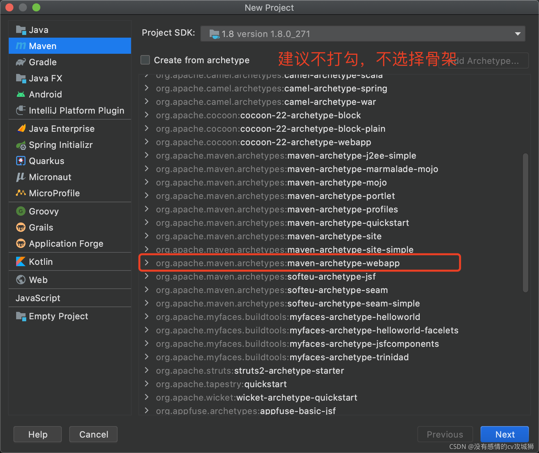This screenshot has width=539, height=453.
Task: Click the Spring Initializr leaf icon
Action: pyautogui.click(x=21, y=145)
